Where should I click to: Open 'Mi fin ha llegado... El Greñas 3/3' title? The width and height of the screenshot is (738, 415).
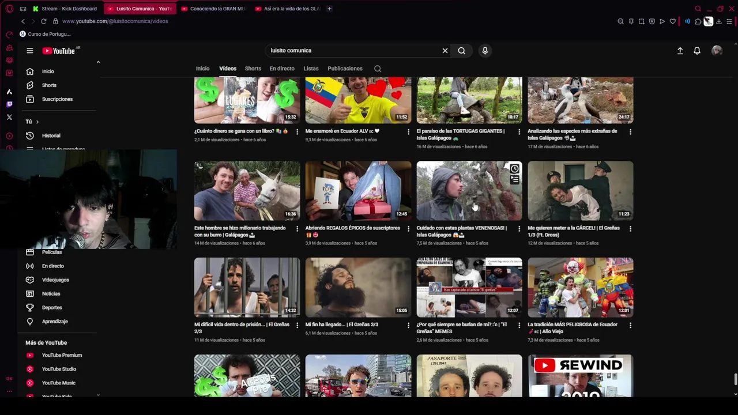click(341, 325)
